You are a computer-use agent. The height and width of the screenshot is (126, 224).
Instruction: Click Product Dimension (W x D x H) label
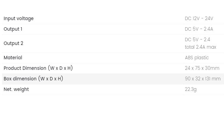point(38,68)
